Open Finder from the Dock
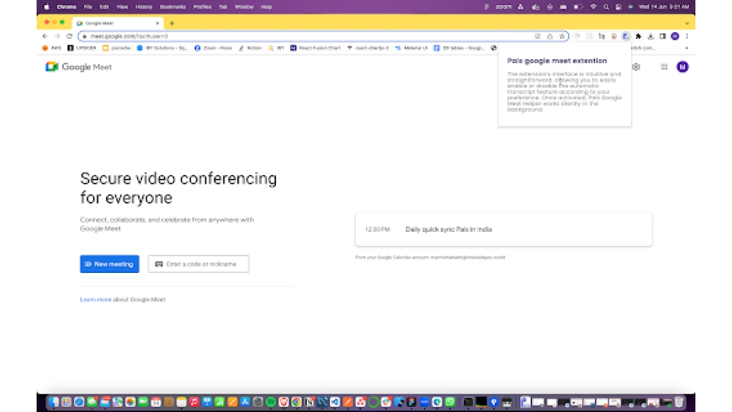Viewport: 732px width, 412px height. click(x=53, y=402)
